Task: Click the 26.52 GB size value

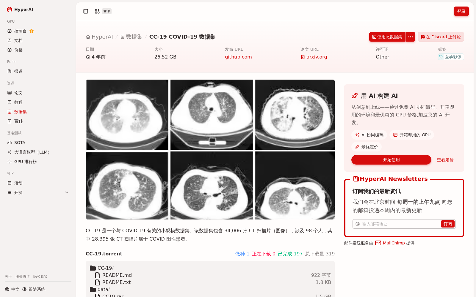Action: click(165, 57)
